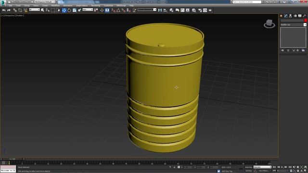Activate the Select and Rotate tool

pos(69,10)
